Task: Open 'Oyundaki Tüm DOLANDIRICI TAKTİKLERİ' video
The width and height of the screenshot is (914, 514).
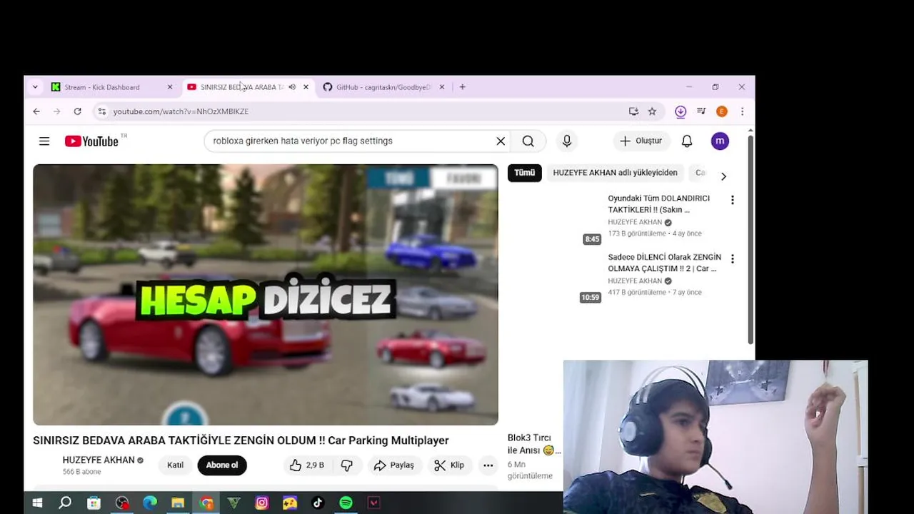Action: [x=658, y=204]
